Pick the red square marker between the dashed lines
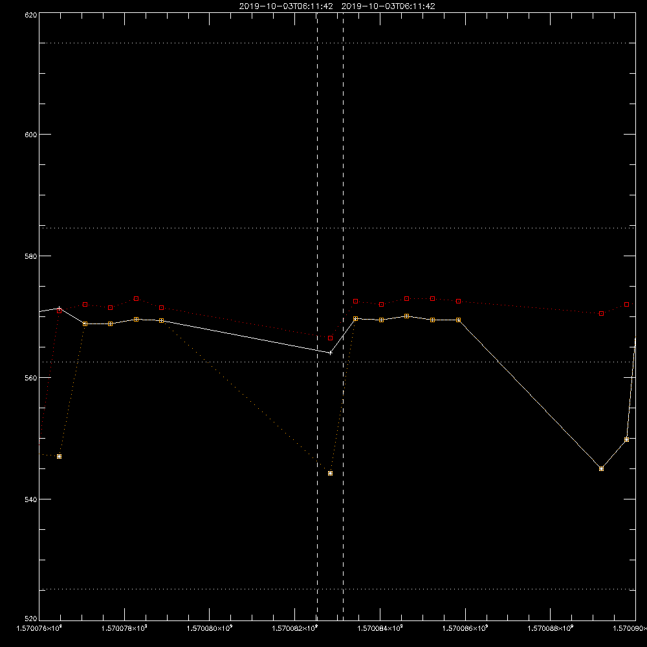Viewport: 647px width, 647px height. click(330, 338)
